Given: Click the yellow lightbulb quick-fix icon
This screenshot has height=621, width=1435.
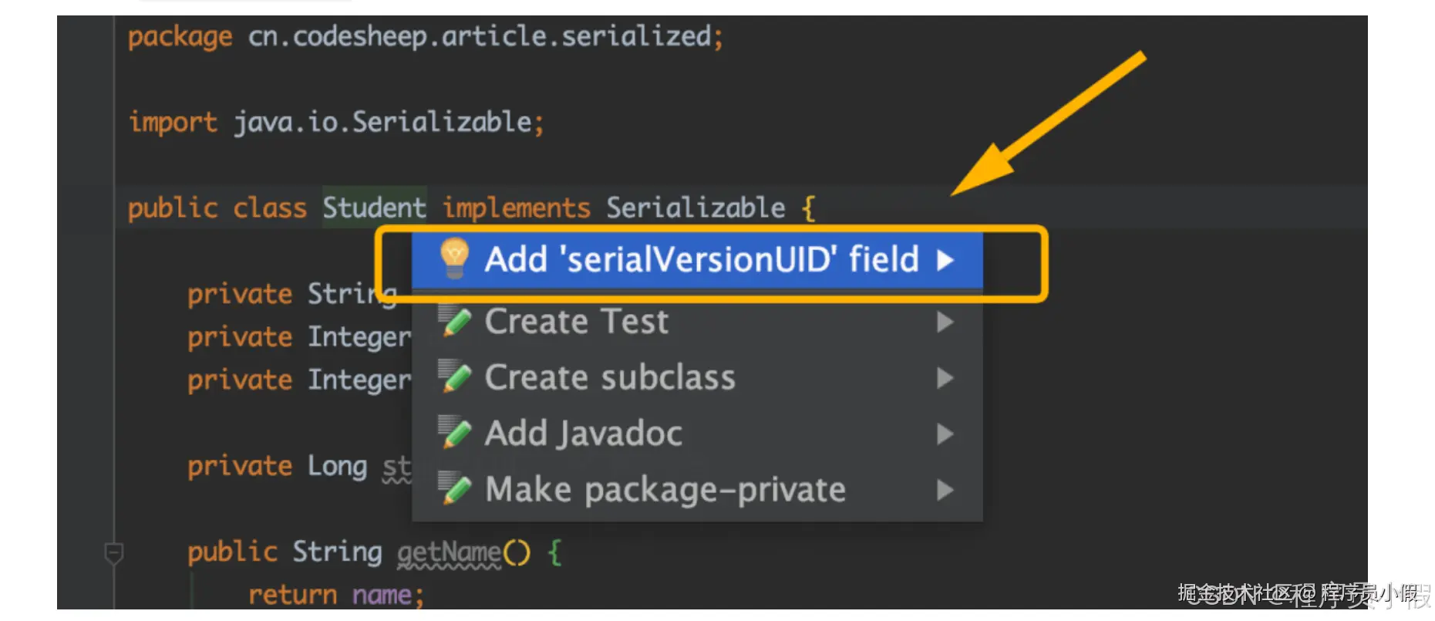Looking at the screenshot, I should (x=454, y=258).
